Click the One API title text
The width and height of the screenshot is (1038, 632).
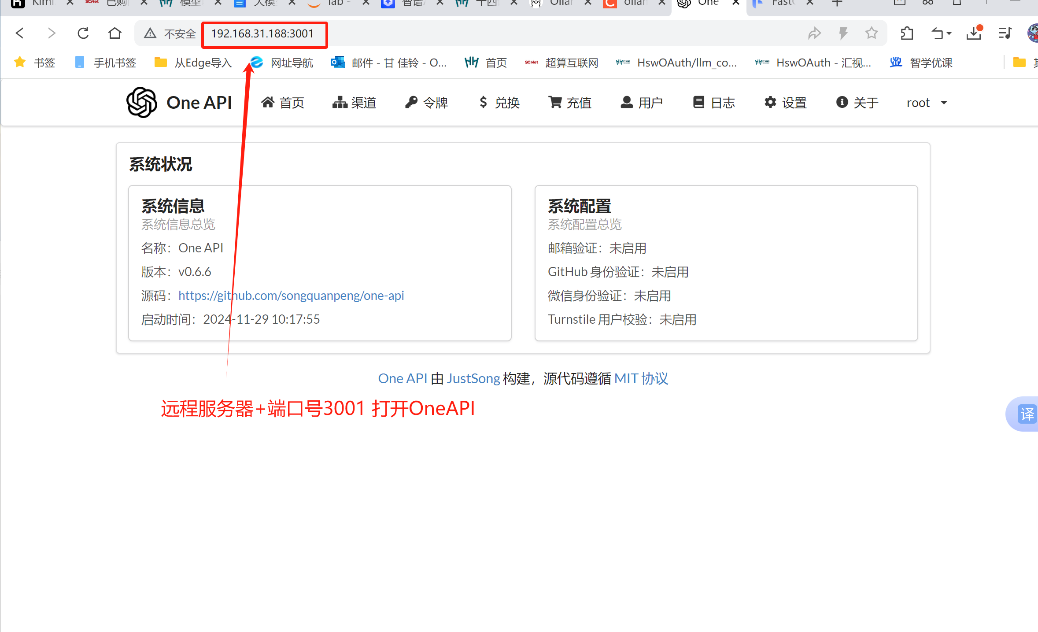coord(199,103)
